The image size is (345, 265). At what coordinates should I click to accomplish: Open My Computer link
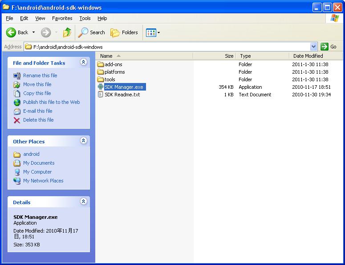pyautogui.click(x=37, y=172)
